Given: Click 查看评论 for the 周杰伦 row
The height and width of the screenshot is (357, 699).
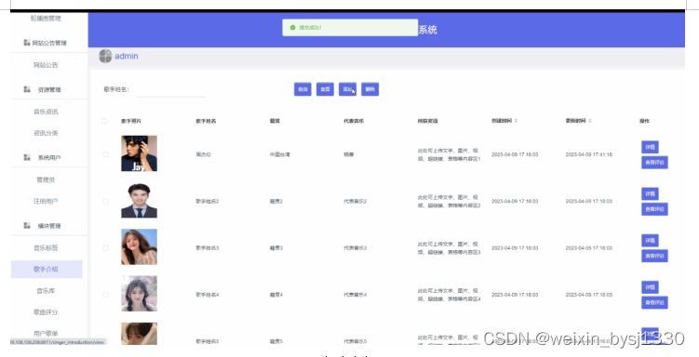Looking at the screenshot, I should [x=654, y=163].
